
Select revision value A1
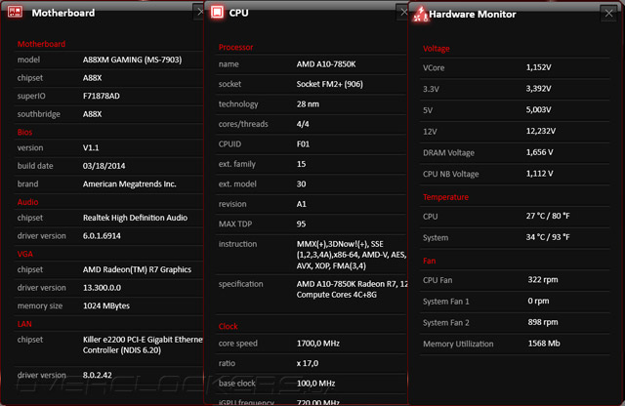coord(301,204)
